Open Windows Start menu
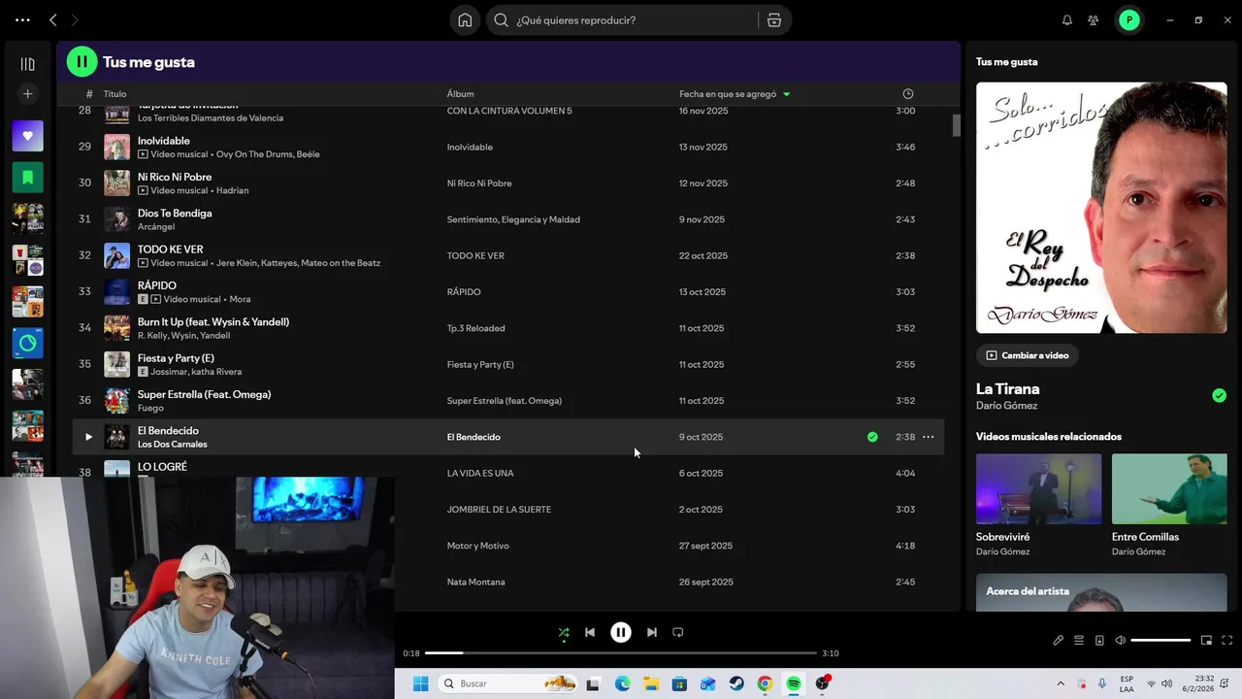The width and height of the screenshot is (1242, 699). (420, 683)
